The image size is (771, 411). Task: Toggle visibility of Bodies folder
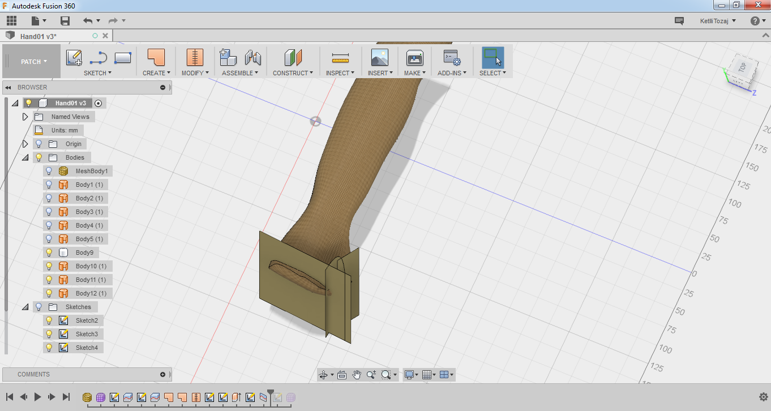[x=39, y=157]
